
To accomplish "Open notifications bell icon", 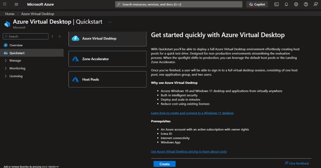I will click(286, 4).
